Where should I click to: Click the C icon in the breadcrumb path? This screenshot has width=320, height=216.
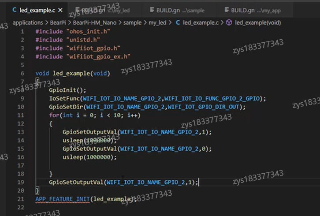[178, 22]
